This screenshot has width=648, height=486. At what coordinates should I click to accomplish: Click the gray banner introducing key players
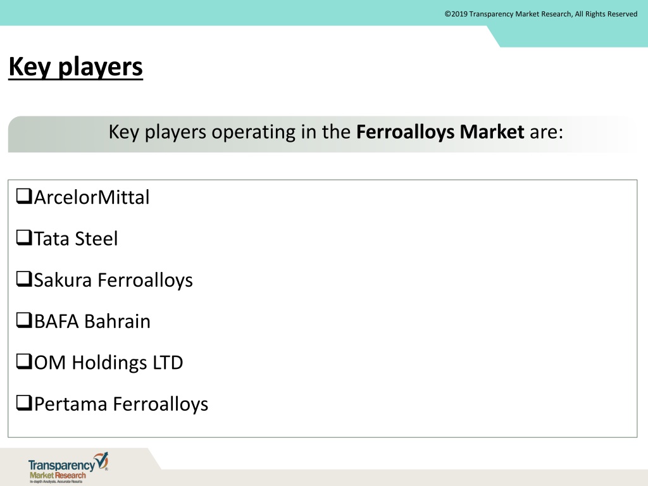pos(322,134)
